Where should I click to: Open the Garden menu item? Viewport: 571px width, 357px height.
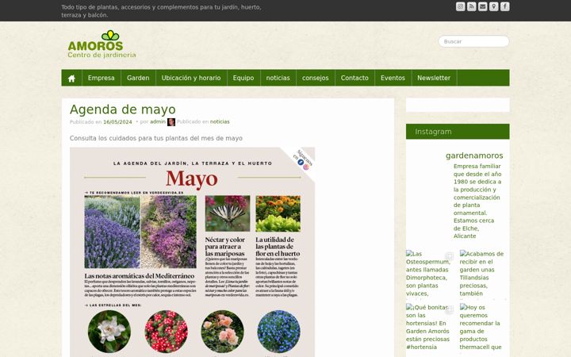[138, 78]
